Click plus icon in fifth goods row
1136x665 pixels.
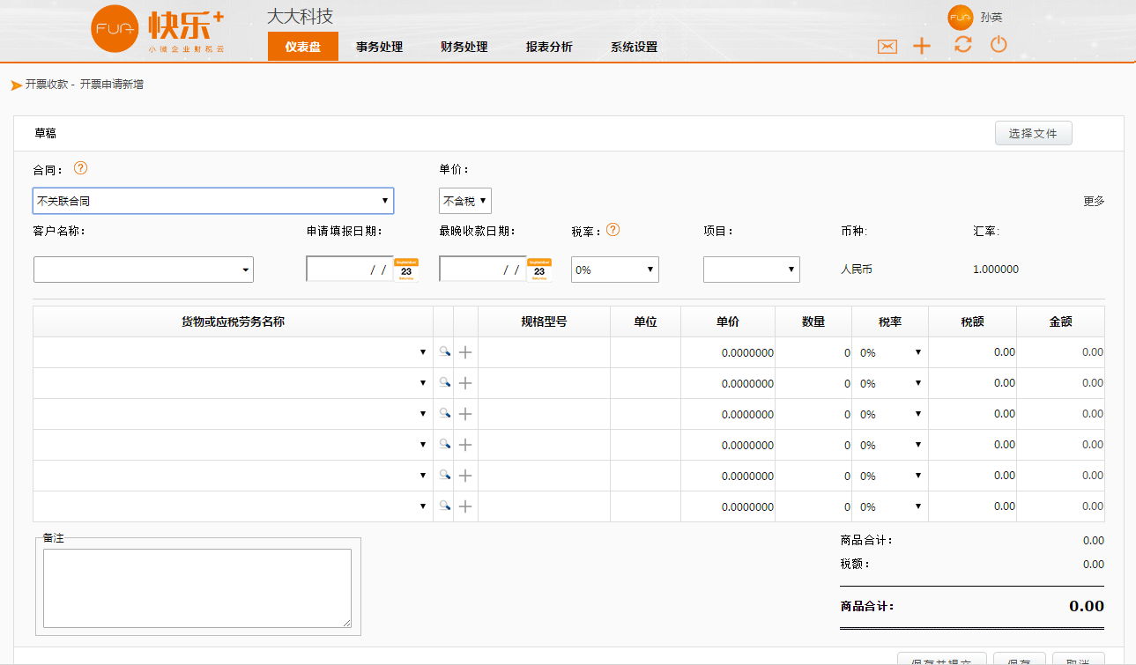pyautogui.click(x=466, y=476)
